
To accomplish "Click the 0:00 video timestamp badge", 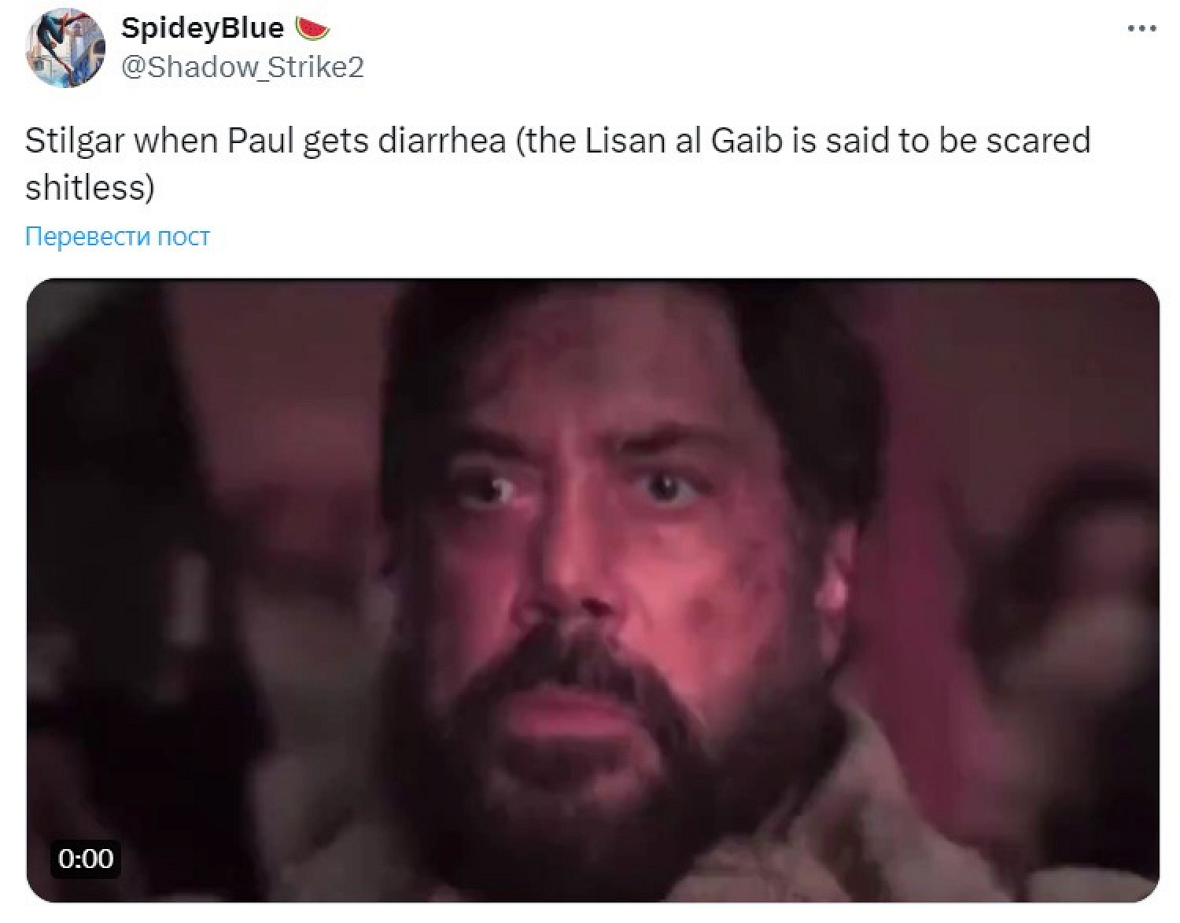I will point(86,858).
